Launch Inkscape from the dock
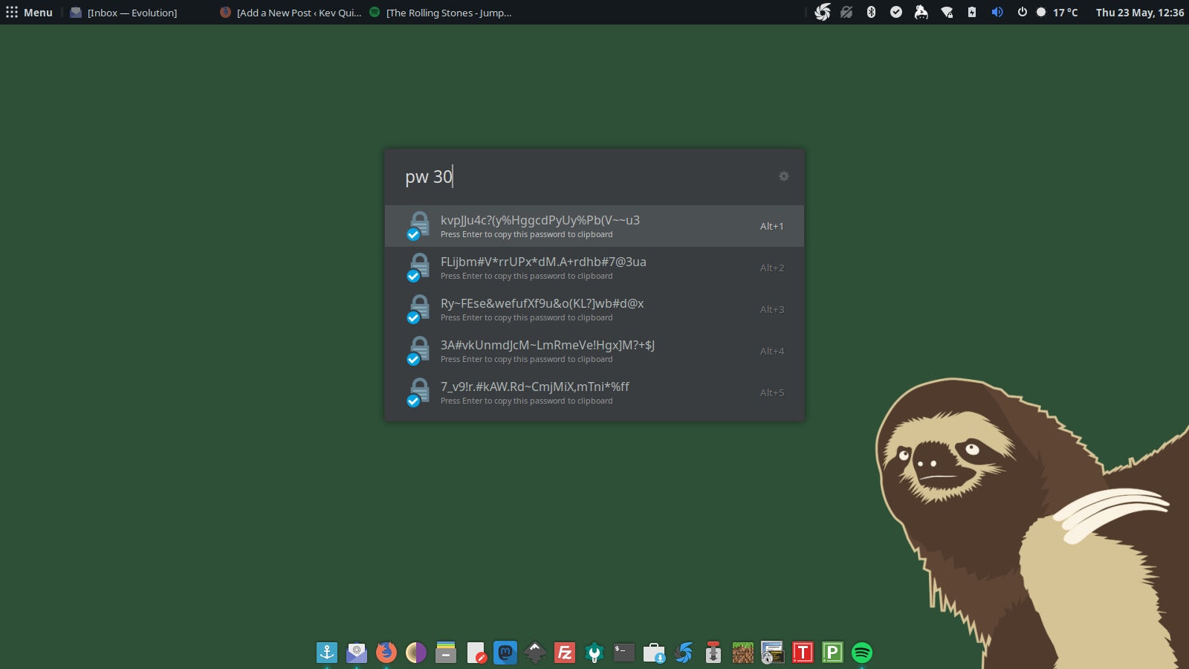 [x=535, y=653]
